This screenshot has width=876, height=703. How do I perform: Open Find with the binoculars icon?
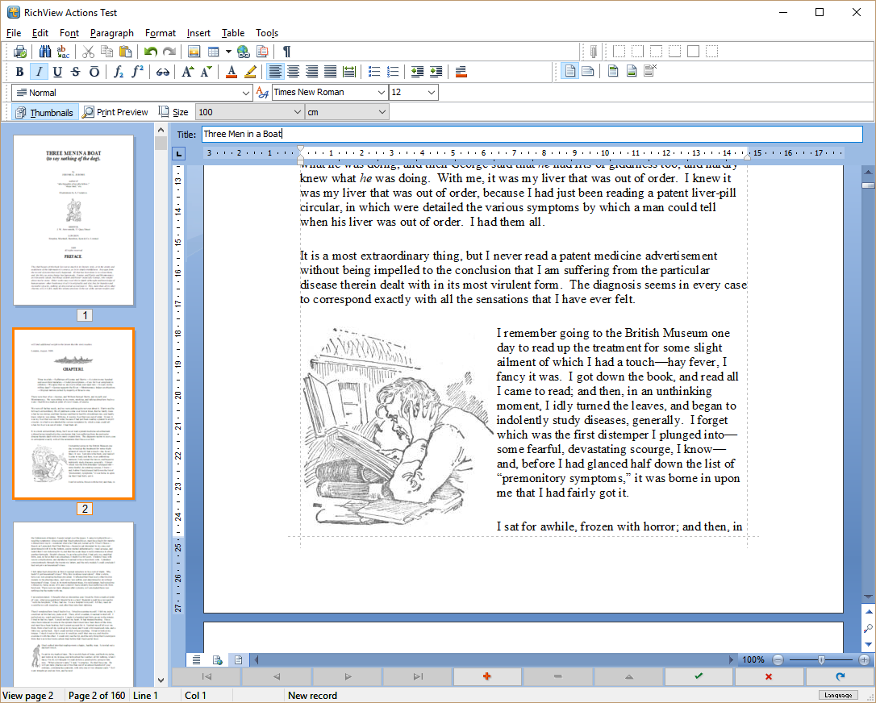(45, 52)
